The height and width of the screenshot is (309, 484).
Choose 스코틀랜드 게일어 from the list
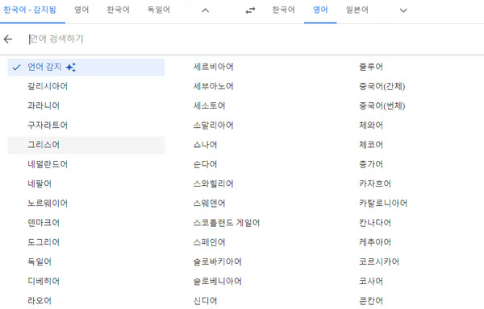(227, 223)
